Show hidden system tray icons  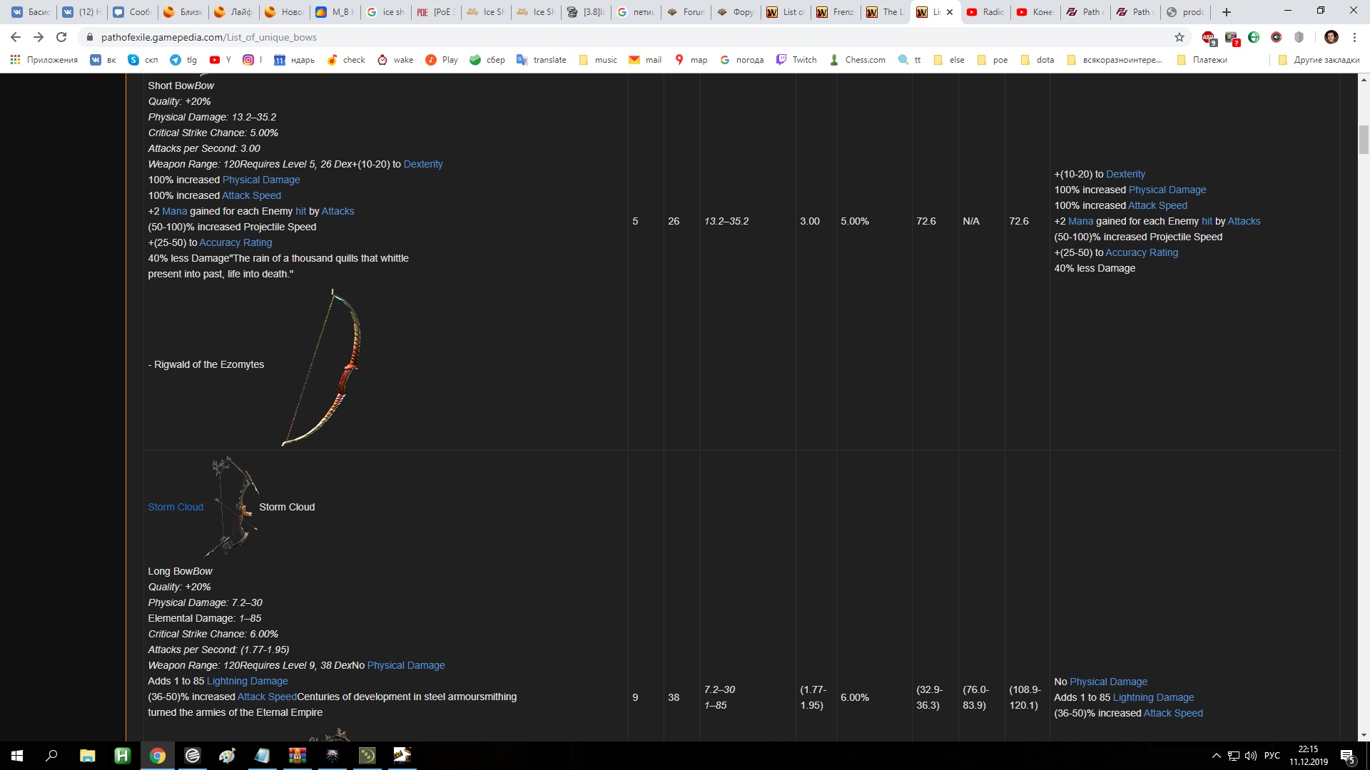(x=1216, y=756)
